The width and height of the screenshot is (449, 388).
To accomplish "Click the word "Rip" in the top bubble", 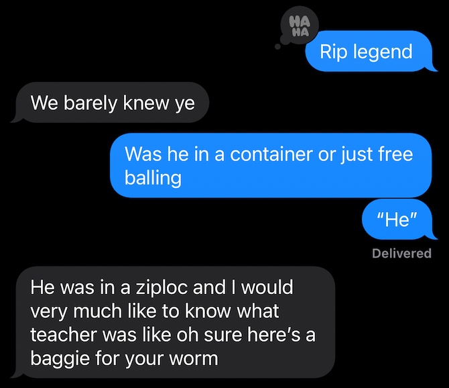I will click(x=334, y=53).
